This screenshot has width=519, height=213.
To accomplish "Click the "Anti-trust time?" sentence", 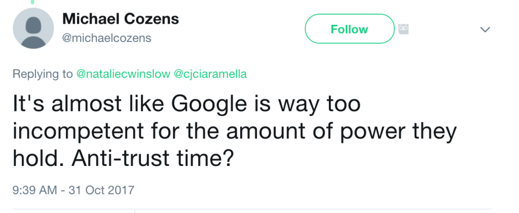I will pyautogui.click(x=153, y=158).
